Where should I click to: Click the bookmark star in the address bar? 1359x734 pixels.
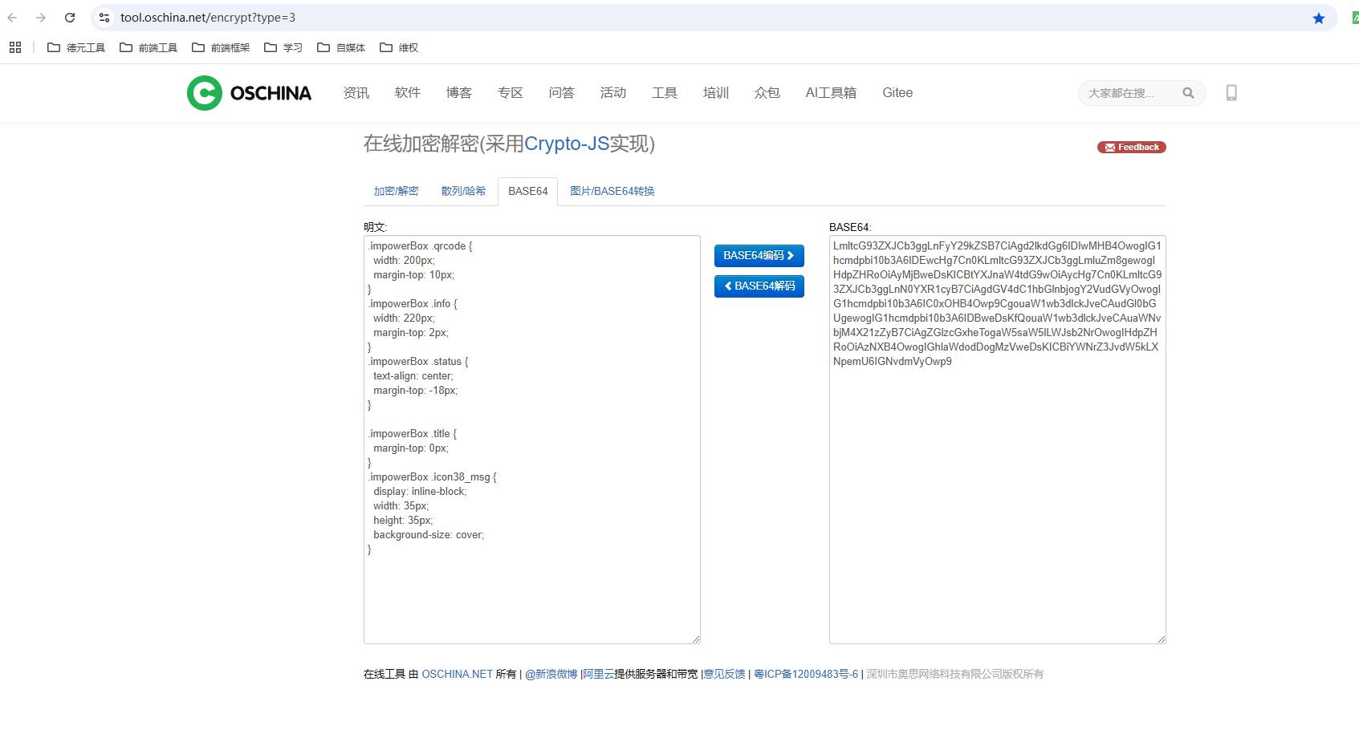tap(1318, 17)
